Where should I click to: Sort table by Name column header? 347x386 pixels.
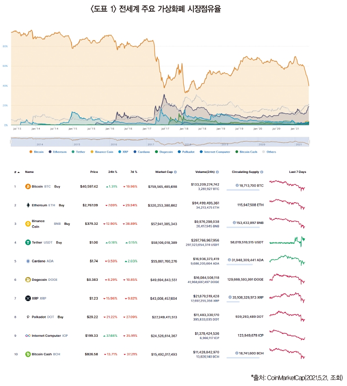tap(29, 172)
